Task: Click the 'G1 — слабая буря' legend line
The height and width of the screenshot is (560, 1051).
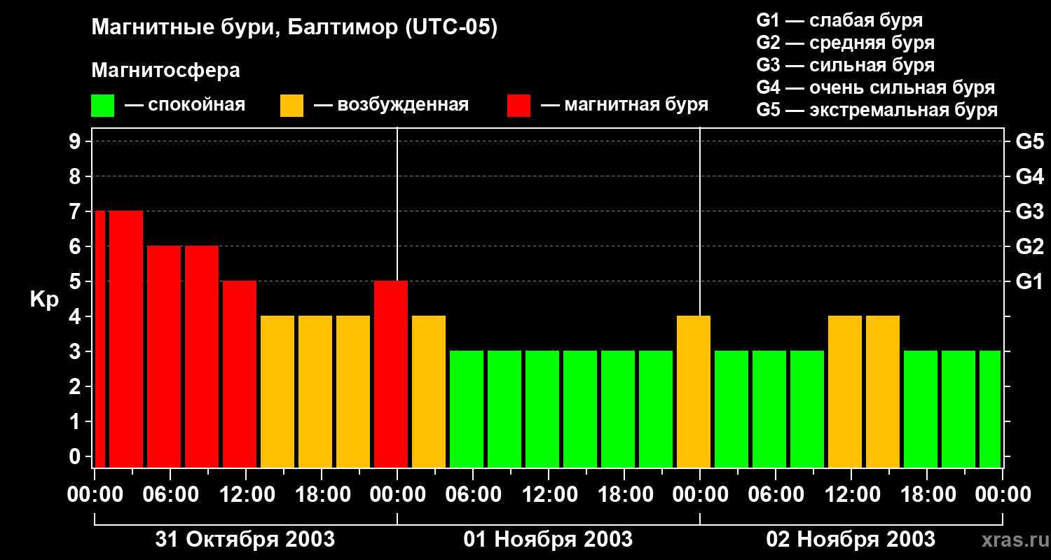Action: coord(839,20)
